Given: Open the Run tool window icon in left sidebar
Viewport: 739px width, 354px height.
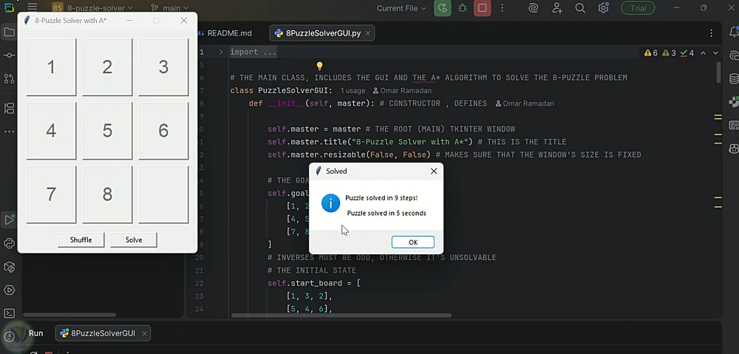Looking at the screenshot, I should pos(9,219).
